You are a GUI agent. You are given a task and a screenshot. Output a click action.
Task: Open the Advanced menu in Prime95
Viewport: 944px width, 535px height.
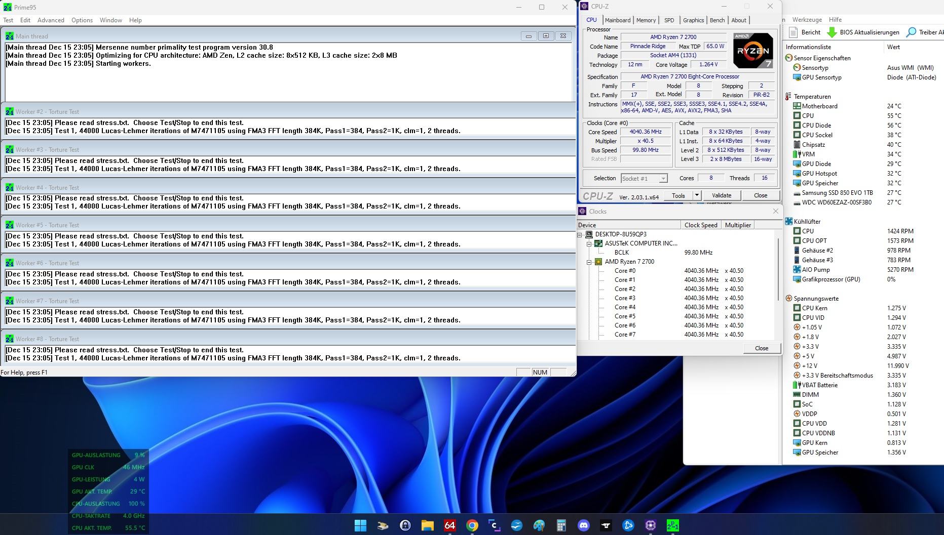tap(51, 20)
